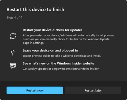
Task: Click the 'Get weekly updates at' text
Action: pos(37,69)
